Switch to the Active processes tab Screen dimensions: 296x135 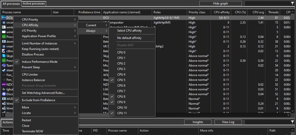click(x=34, y=3)
